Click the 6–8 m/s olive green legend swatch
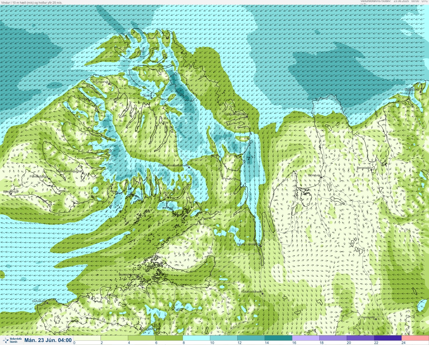429x345 pixels. [169, 338]
